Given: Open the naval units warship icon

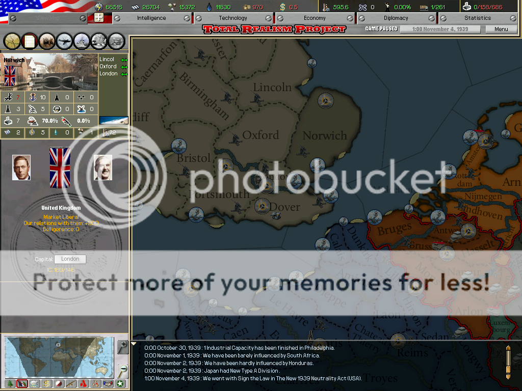Looking at the screenshot, I should coord(82,41).
